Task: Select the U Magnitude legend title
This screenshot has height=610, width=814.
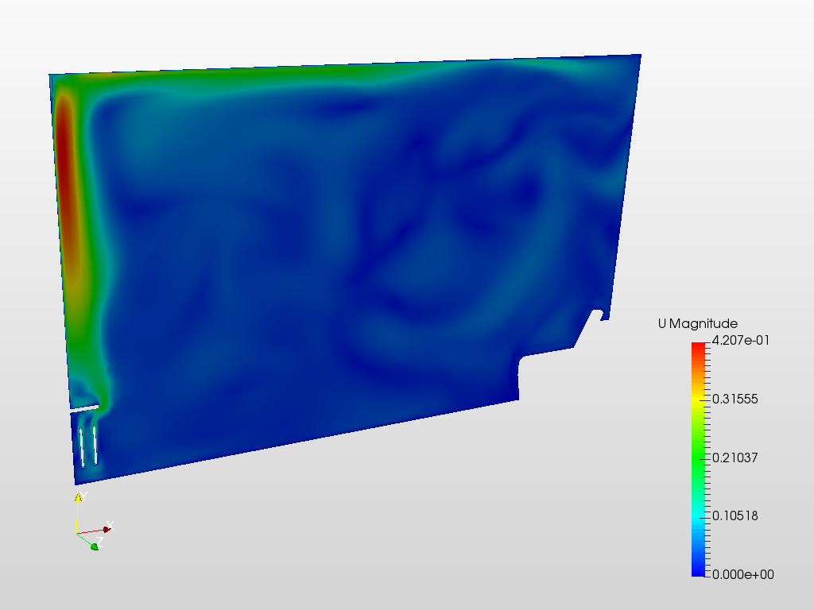Action: 698,324
